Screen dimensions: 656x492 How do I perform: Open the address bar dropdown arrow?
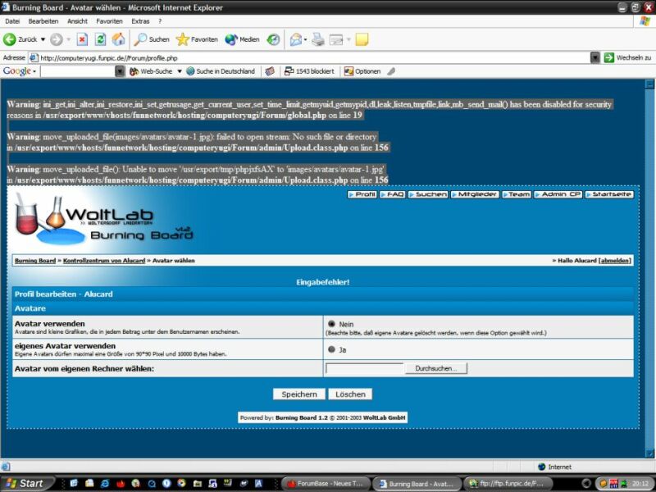[595, 57]
